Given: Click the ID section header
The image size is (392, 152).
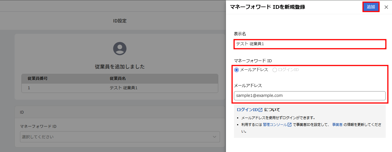Looking at the screenshot, I should click(x=120, y=112).
